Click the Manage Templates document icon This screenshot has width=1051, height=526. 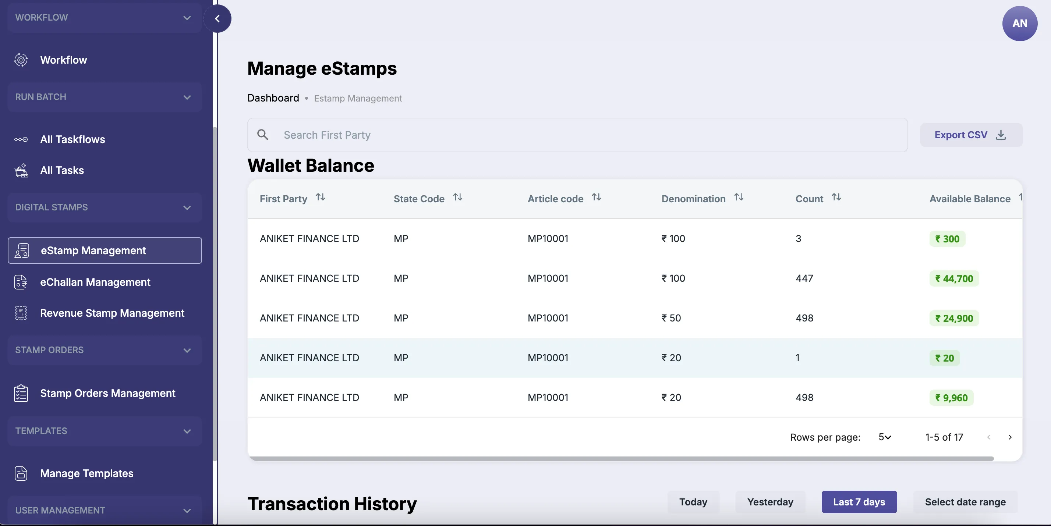(x=21, y=473)
